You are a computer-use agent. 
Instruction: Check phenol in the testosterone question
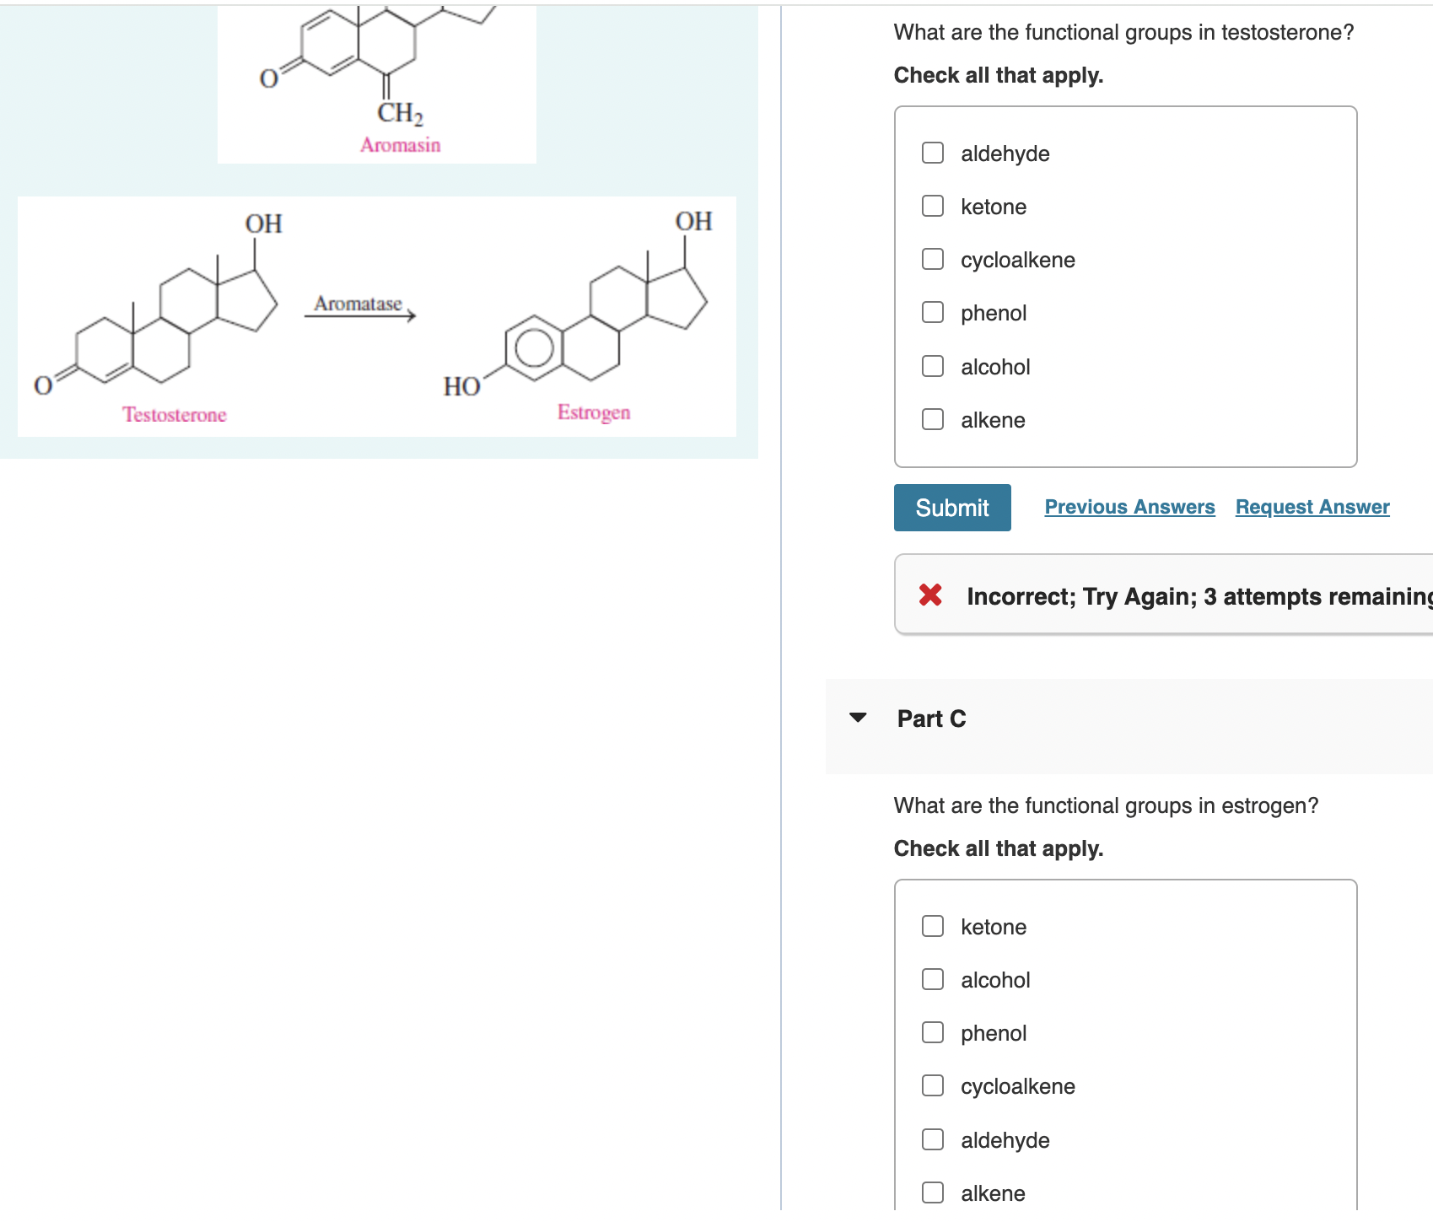pyautogui.click(x=931, y=312)
